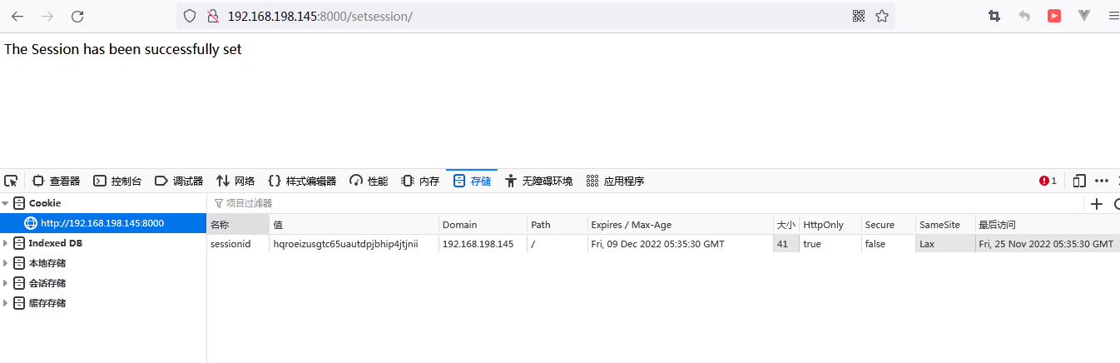Sort by the 最后访问 column header
This screenshot has width=1120, height=363.
click(1048, 225)
